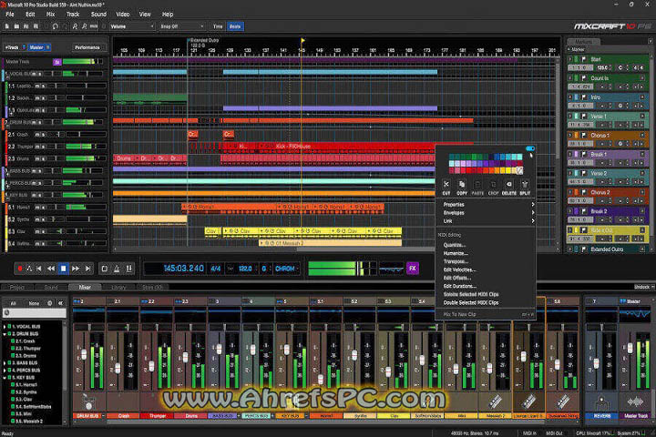The image size is (656, 437).
Task: Click the Zoom In magnifier icon
Action: coord(76,26)
